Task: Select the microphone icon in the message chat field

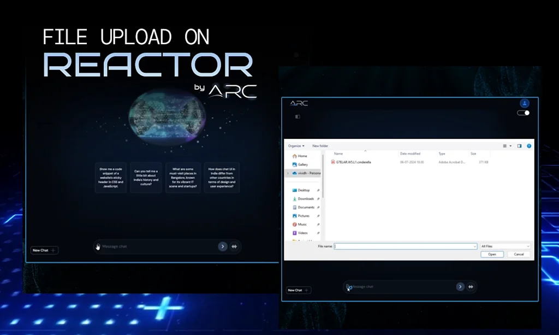Action: 349,286
